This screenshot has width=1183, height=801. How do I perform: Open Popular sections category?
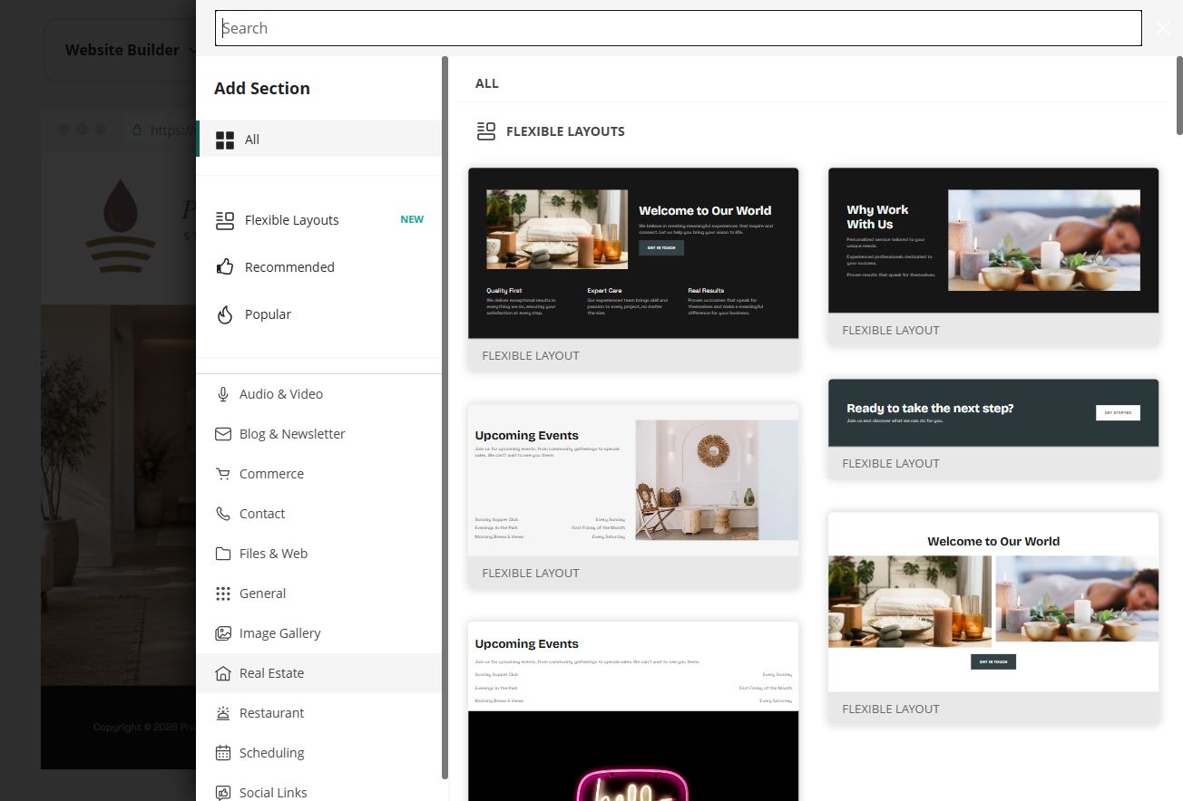(318, 314)
